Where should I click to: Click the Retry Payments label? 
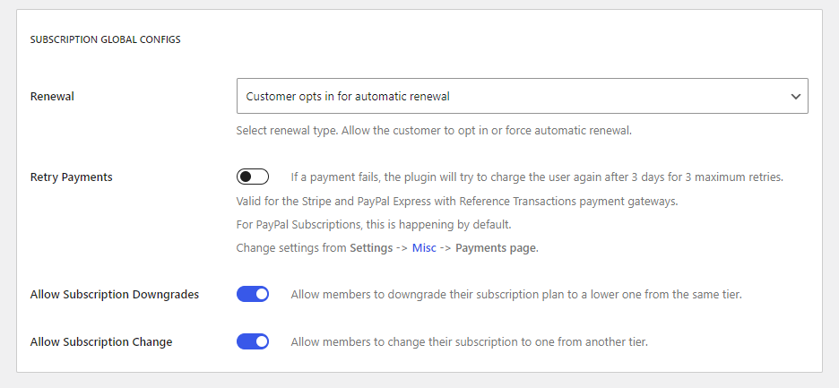71,177
